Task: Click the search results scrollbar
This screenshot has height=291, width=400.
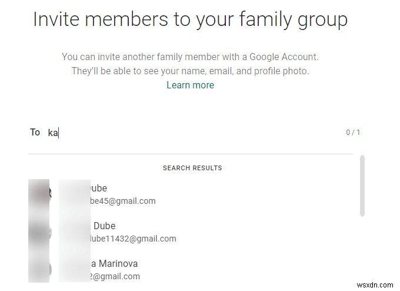Action: pyautogui.click(x=362, y=186)
